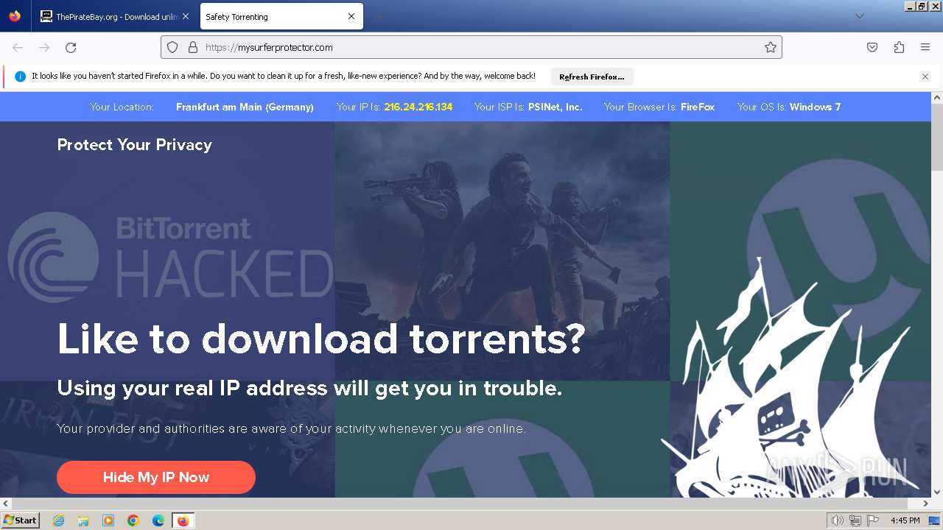This screenshot has height=530, width=943.
Task: Click Windows 7 OS text
Action: point(815,107)
